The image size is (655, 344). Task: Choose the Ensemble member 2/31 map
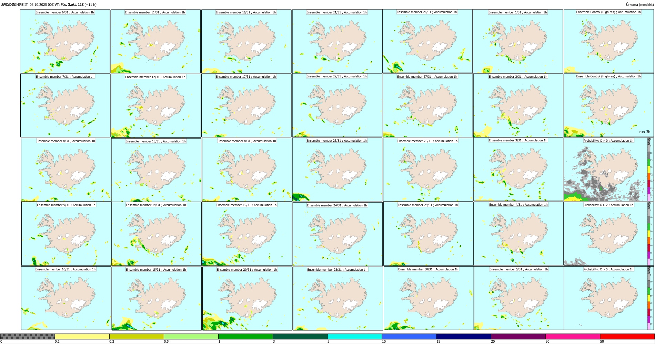tap(518, 106)
